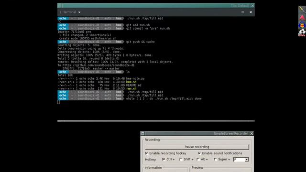The image size is (306, 172).
Task: Click the git commit -m "pre" run.sh command
Action: [x=148, y=29]
